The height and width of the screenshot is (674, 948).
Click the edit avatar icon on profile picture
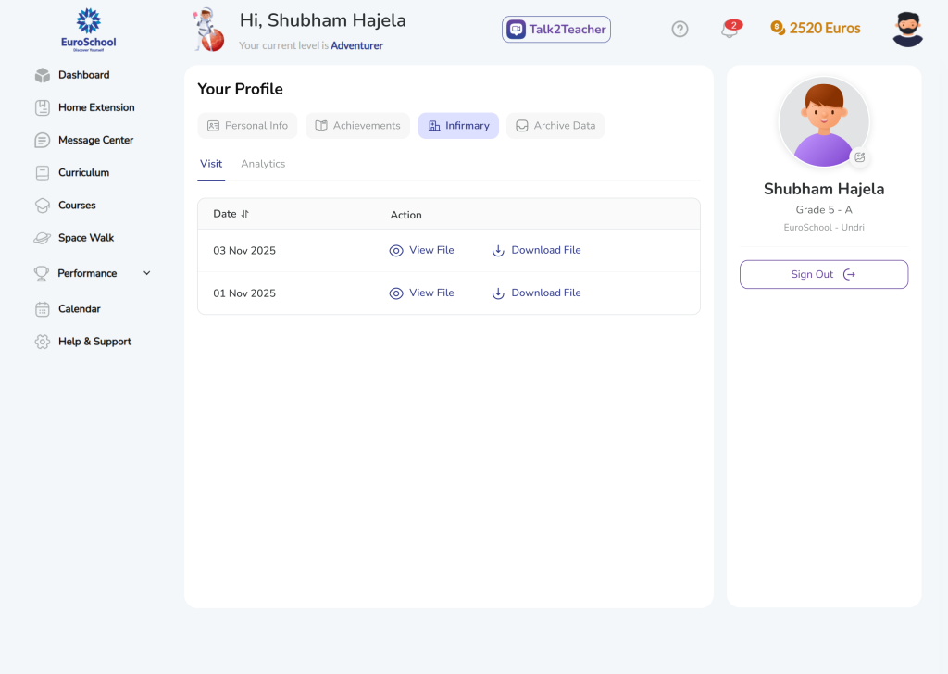click(859, 157)
